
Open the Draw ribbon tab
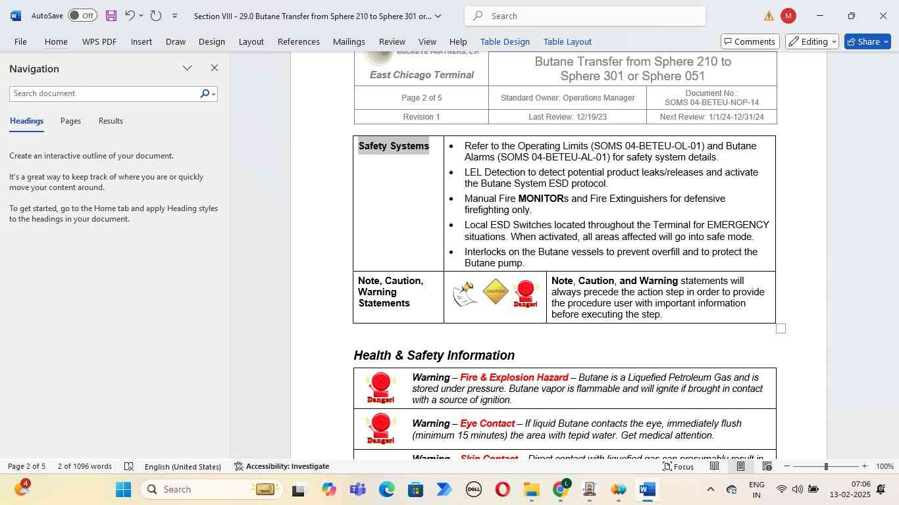tap(175, 41)
